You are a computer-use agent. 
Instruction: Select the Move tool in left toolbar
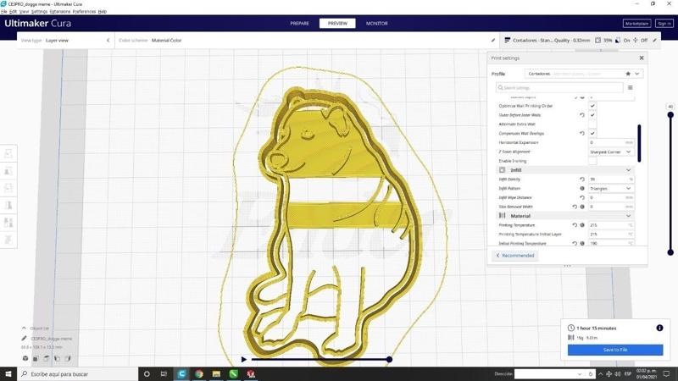(8, 154)
